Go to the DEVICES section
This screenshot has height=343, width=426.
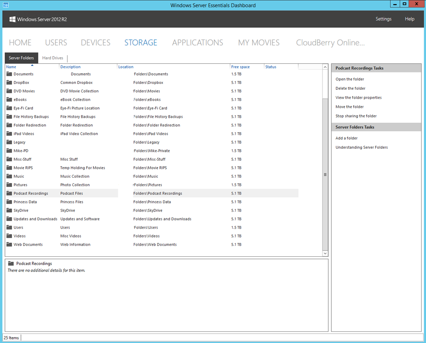[x=96, y=43]
